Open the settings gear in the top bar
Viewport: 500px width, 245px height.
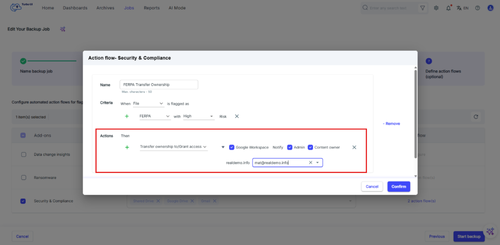click(436, 8)
